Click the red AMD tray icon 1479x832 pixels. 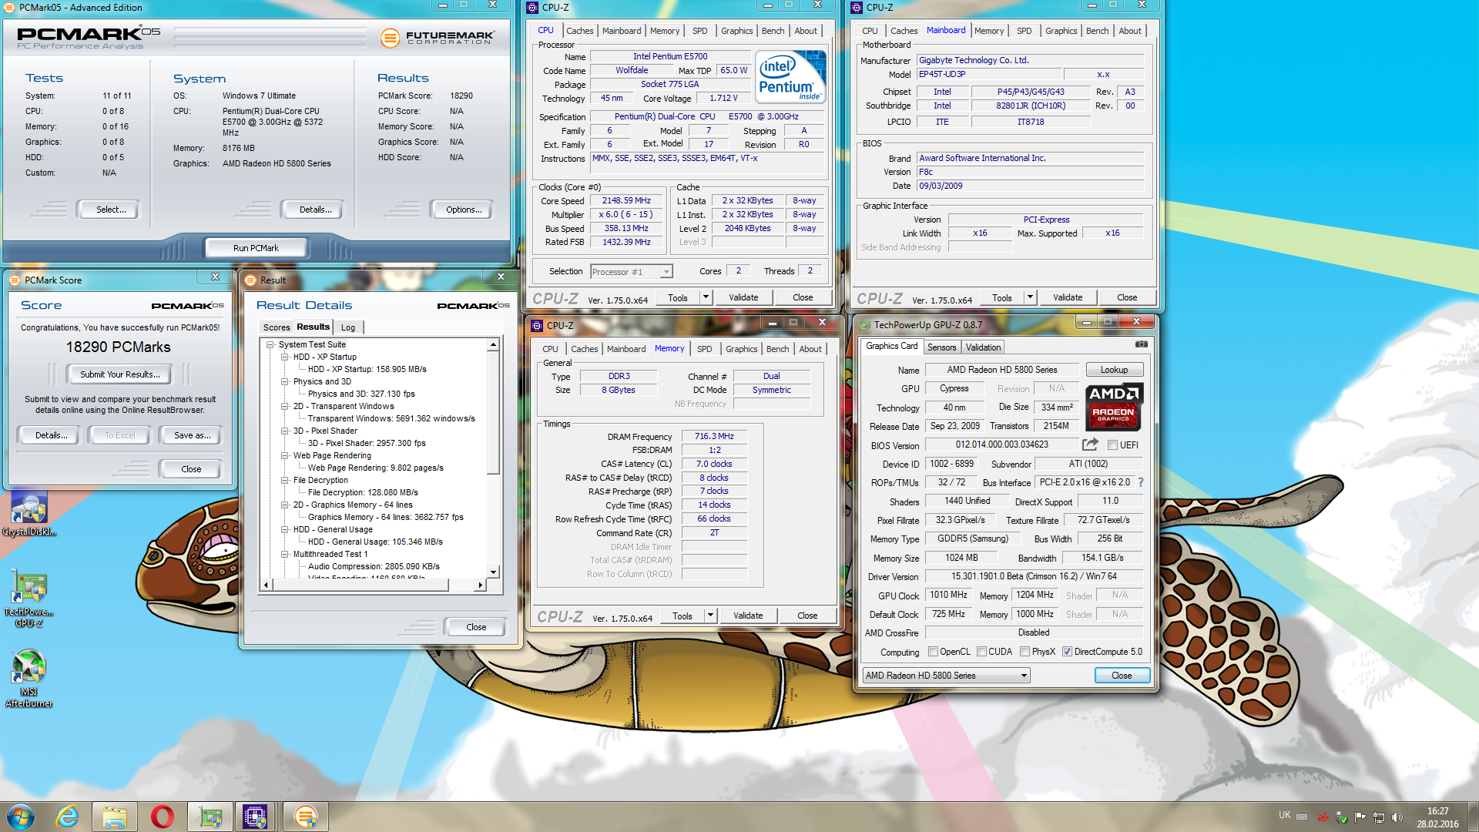click(x=1323, y=817)
